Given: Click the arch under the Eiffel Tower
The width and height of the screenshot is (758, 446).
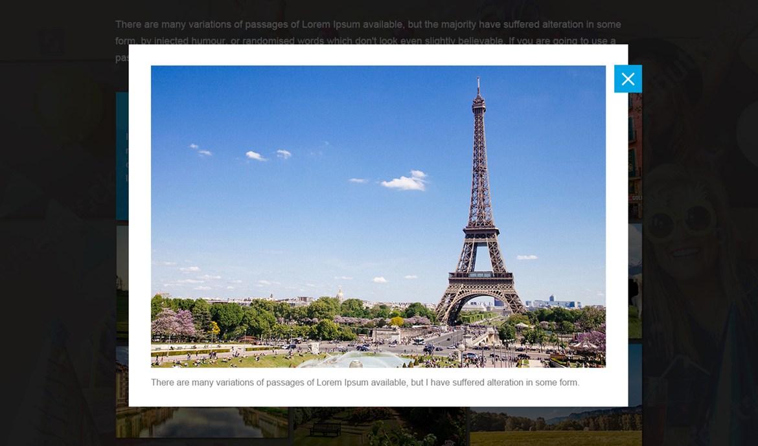Looking at the screenshot, I should 479,307.
